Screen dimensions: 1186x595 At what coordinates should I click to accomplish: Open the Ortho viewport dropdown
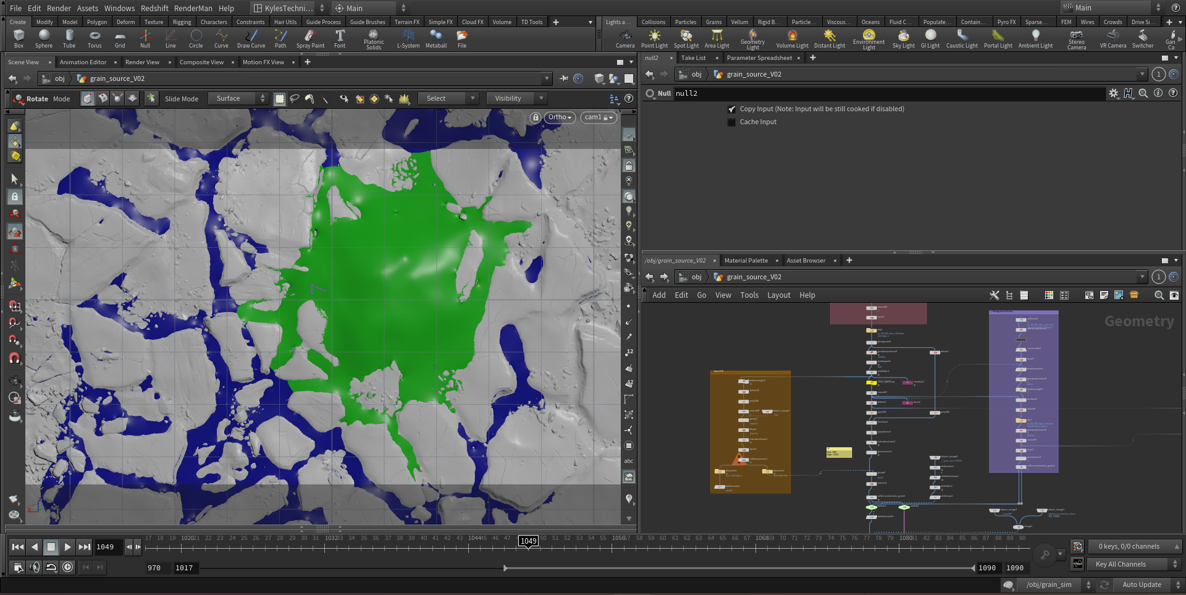pyautogui.click(x=560, y=117)
